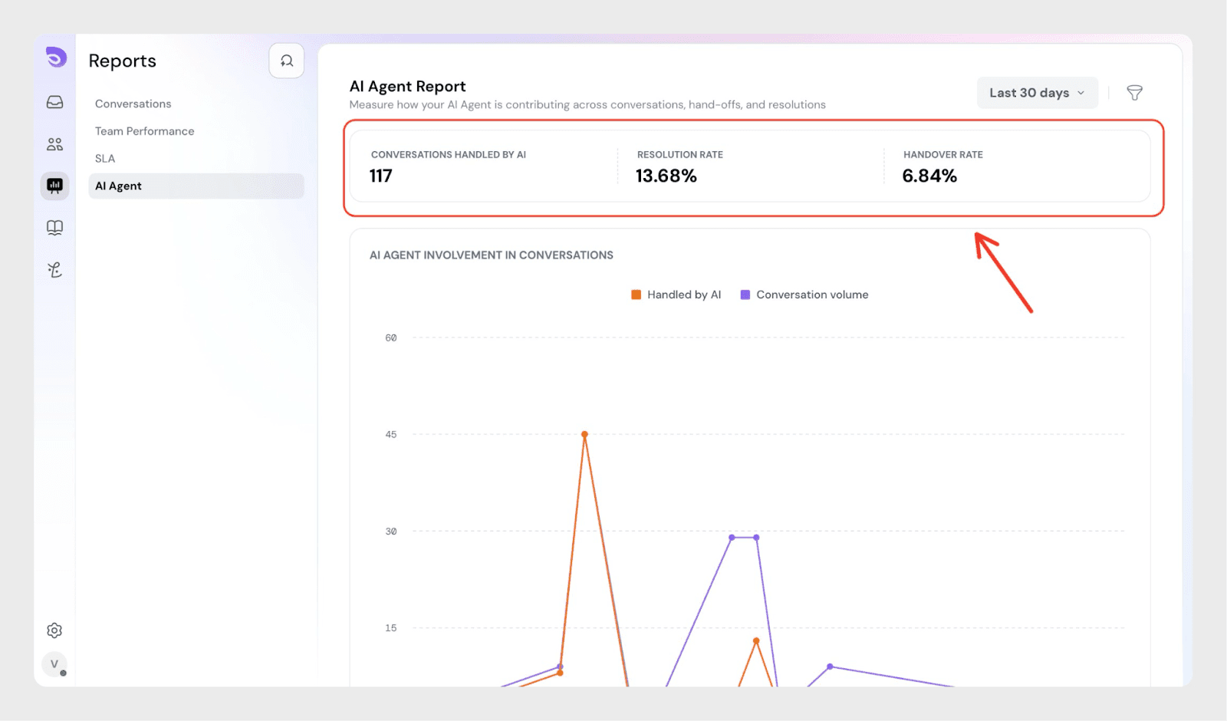Select the SLA report
Image resolution: width=1227 pixels, height=721 pixels.
point(105,159)
